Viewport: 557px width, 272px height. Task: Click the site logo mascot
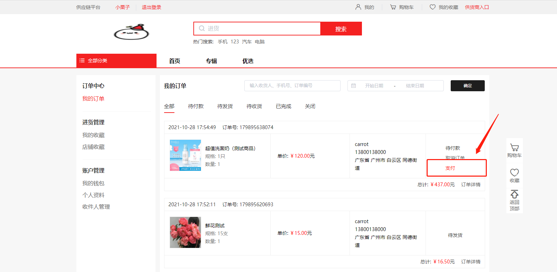[131, 32]
